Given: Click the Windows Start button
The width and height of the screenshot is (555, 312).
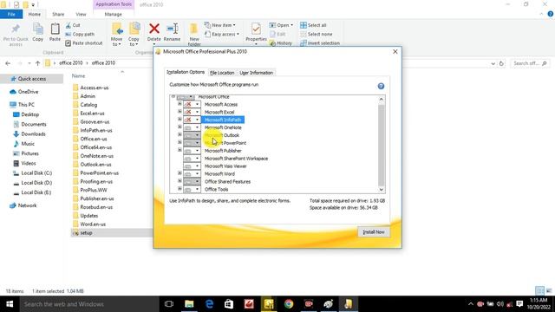Looking at the screenshot, I should pyautogui.click(x=10, y=304).
